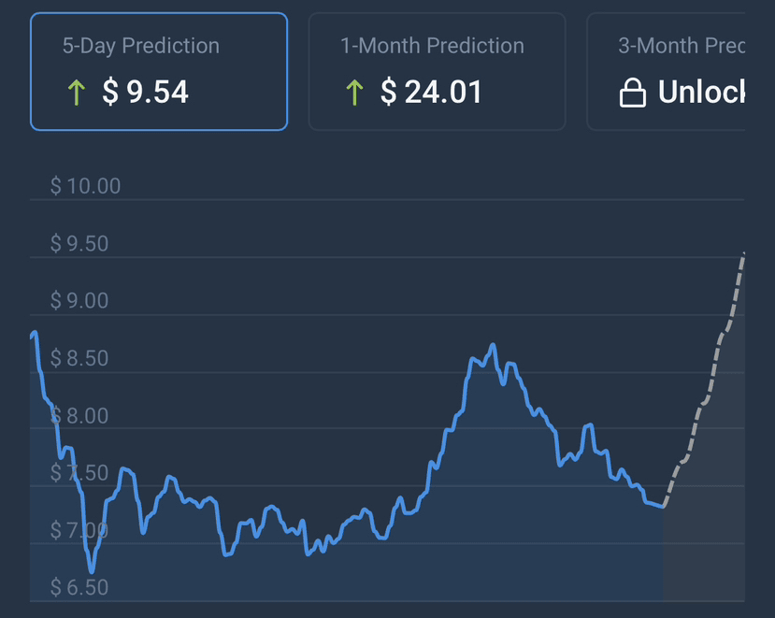Click the $6.50 y-axis label
The width and height of the screenshot is (775, 618).
coord(79,588)
